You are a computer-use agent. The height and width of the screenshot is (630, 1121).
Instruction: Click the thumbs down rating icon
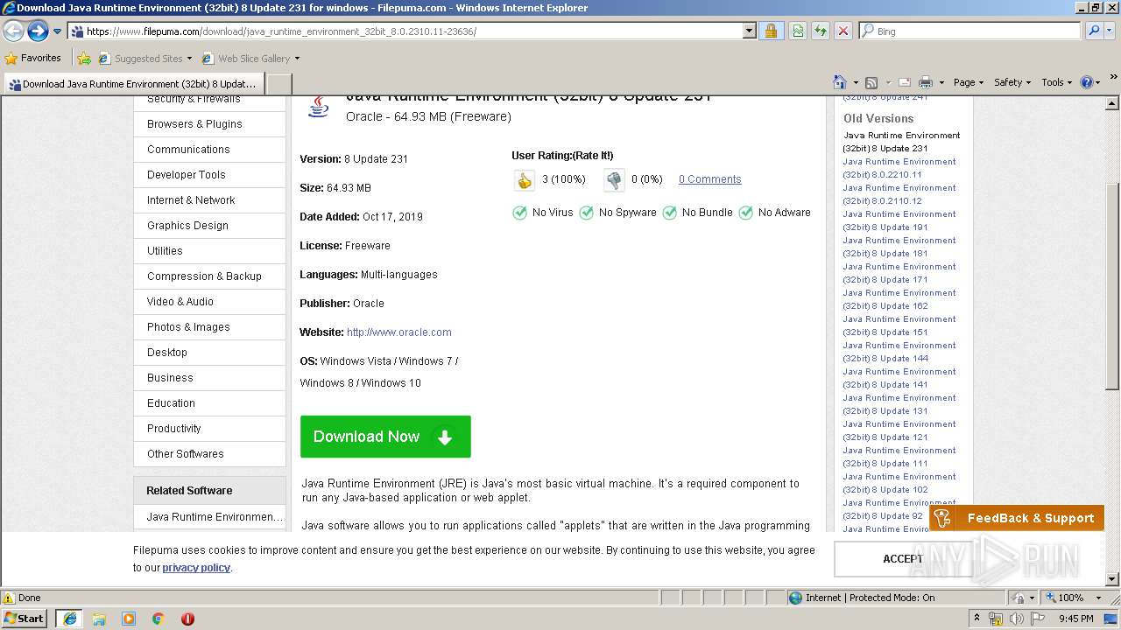pos(614,180)
